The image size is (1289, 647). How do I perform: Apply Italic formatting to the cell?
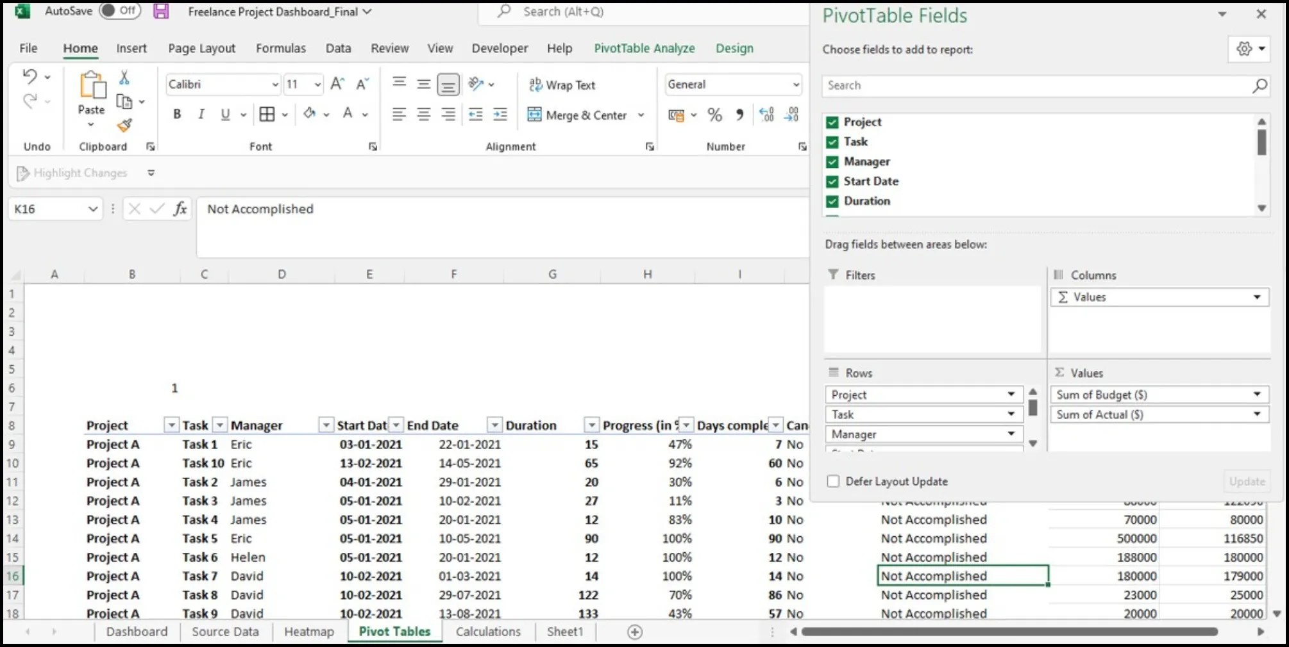[201, 114]
